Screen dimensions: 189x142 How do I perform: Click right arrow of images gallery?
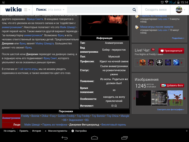[x=185, y=98]
